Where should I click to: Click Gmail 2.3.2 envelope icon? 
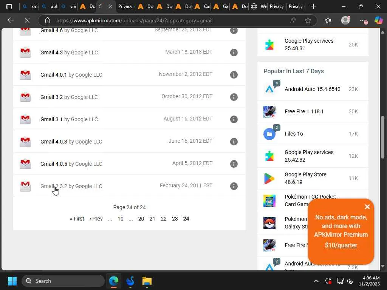(x=25, y=186)
